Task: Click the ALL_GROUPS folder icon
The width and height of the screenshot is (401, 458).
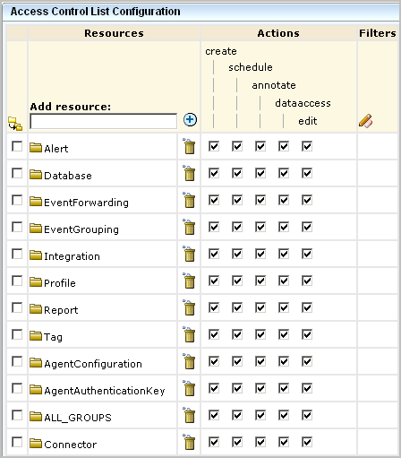Action: 36,416
